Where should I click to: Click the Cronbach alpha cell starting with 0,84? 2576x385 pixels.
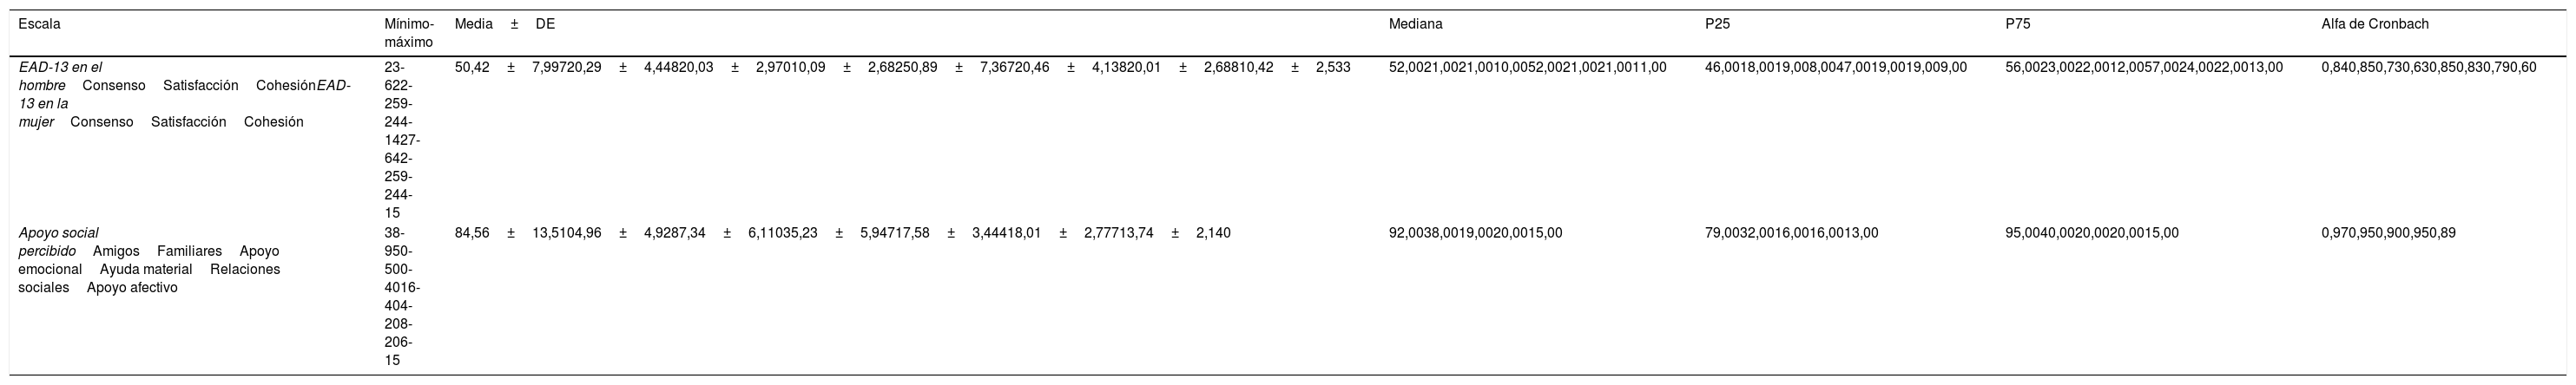click(x=2438, y=68)
